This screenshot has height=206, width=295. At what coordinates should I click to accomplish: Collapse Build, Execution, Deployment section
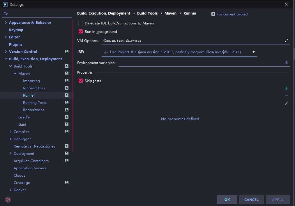point(6,59)
